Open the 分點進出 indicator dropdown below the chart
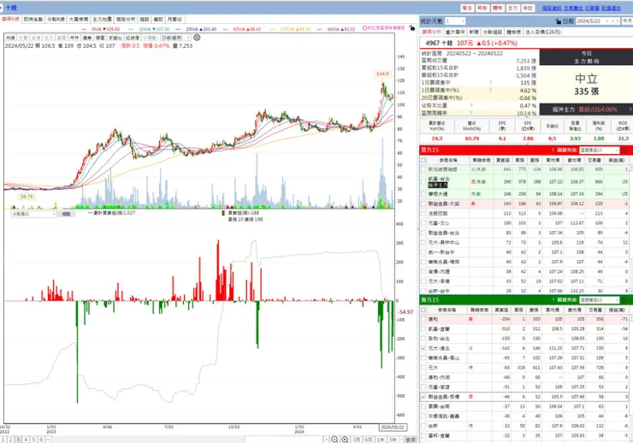The image size is (633, 443). pyautogui.click(x=33, y=214)
